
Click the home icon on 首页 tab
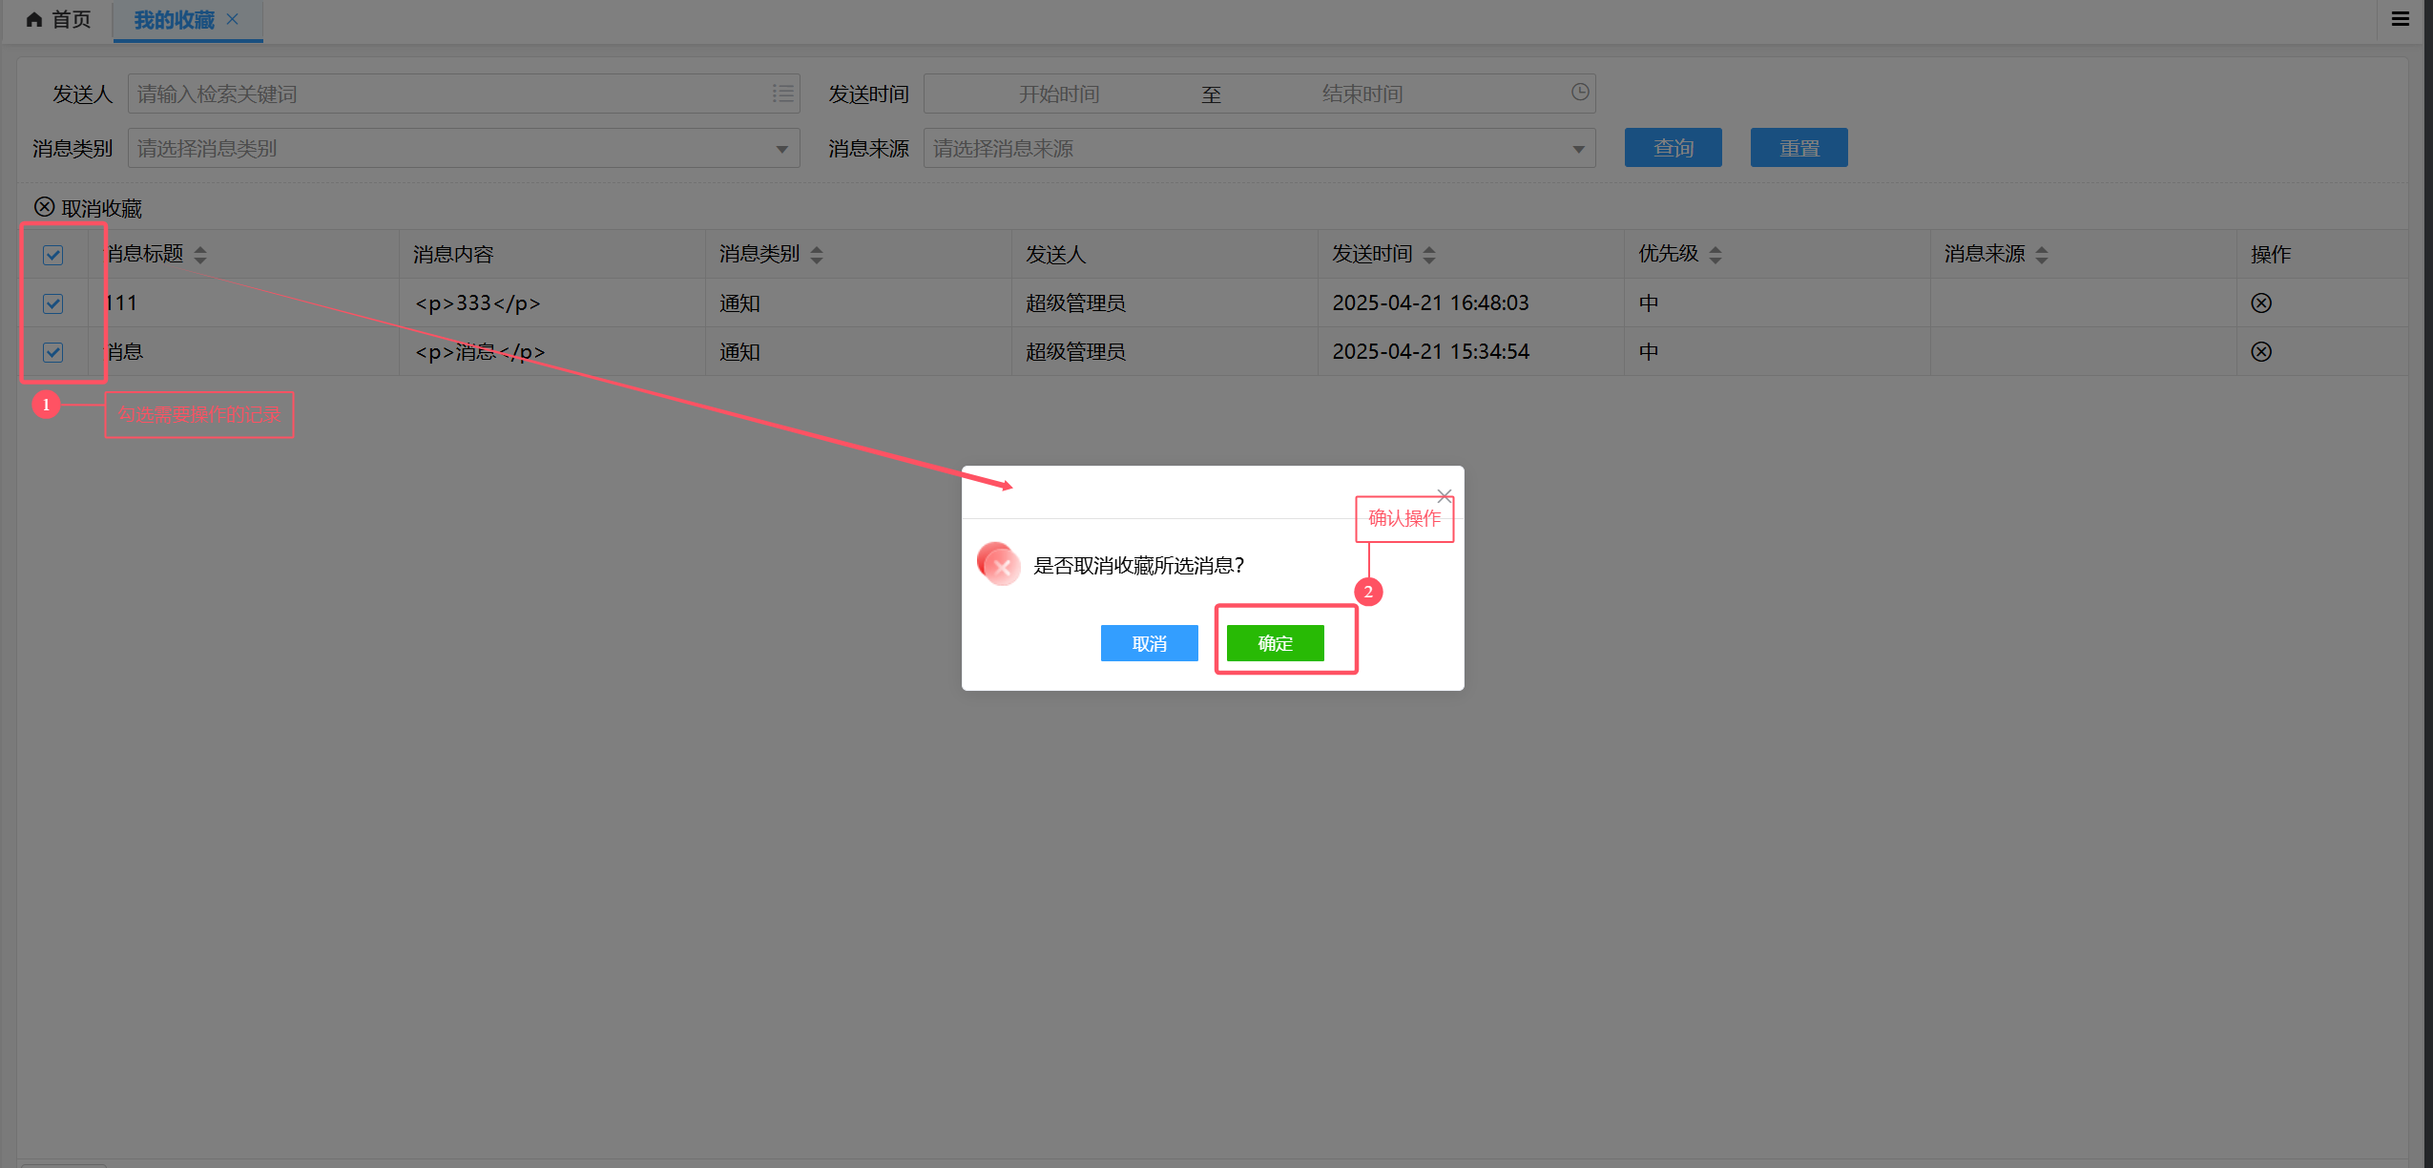34,19
